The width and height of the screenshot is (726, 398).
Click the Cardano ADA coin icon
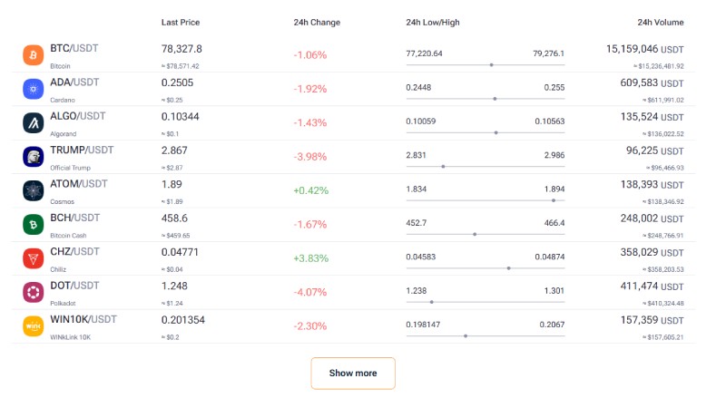pos(33,89)
